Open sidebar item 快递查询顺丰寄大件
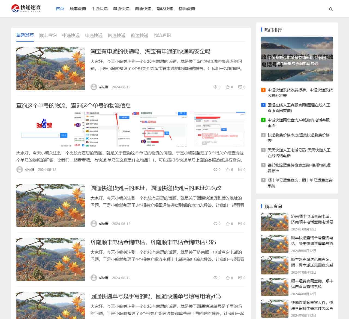The height and width of the screenshot is (319, 349). tap(312, 305)
